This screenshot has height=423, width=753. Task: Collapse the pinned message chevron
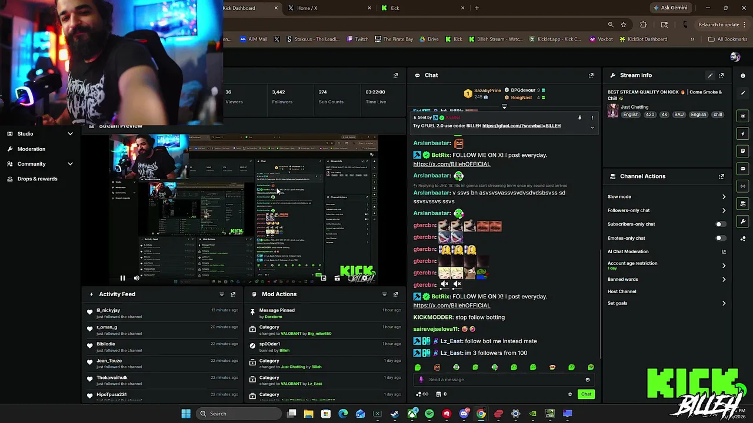592,127
